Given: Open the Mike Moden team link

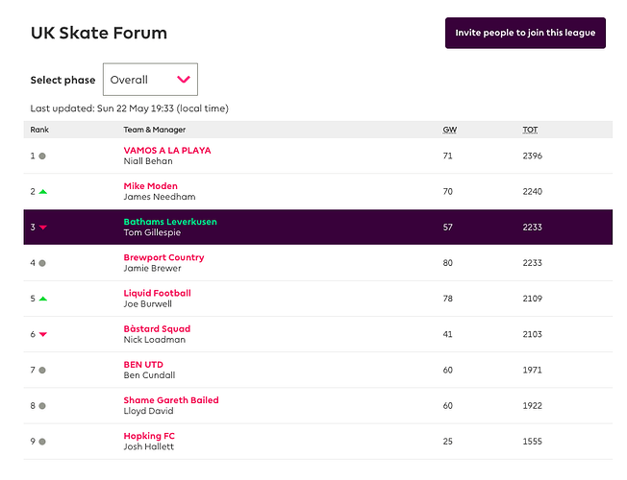Looking at the screenshot, I should pos(150,186).
